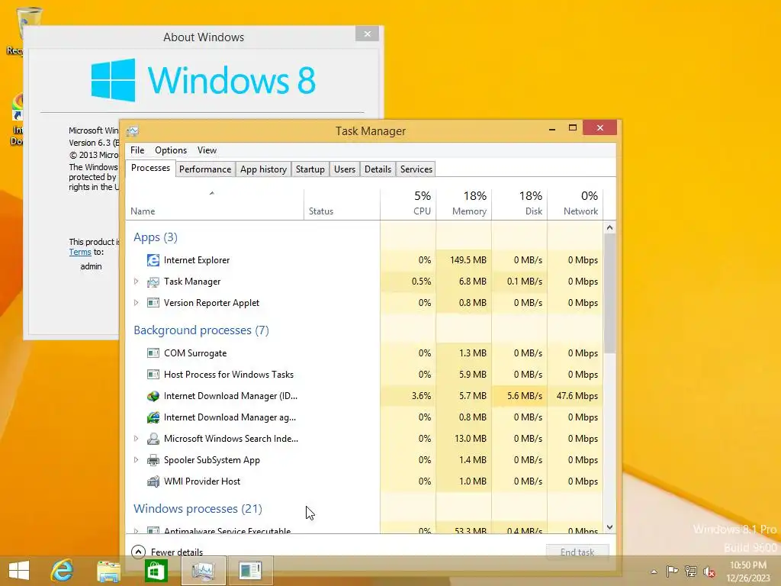Image resolution: width=781 pixels, height=586 pixels.
Task: Close the About Windows dialog
Action: [x=367, y=34]
